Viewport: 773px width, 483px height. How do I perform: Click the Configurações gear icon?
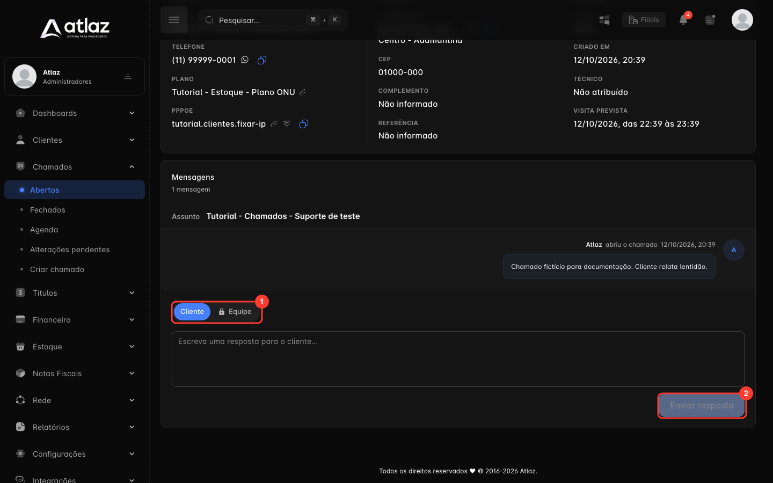click(x=20, y=454)
